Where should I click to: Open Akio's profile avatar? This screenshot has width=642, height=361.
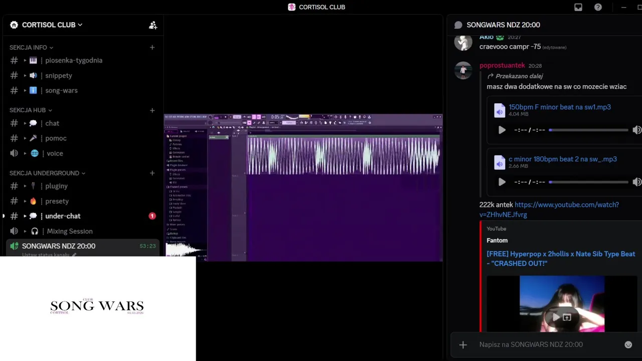click(x=463, y=42)
